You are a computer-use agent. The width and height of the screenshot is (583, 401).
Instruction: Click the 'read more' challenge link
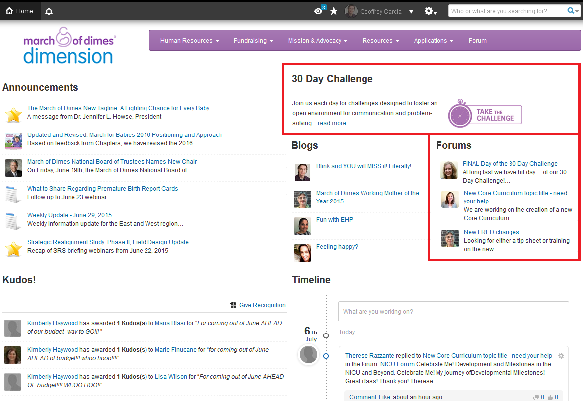[332, 123]
